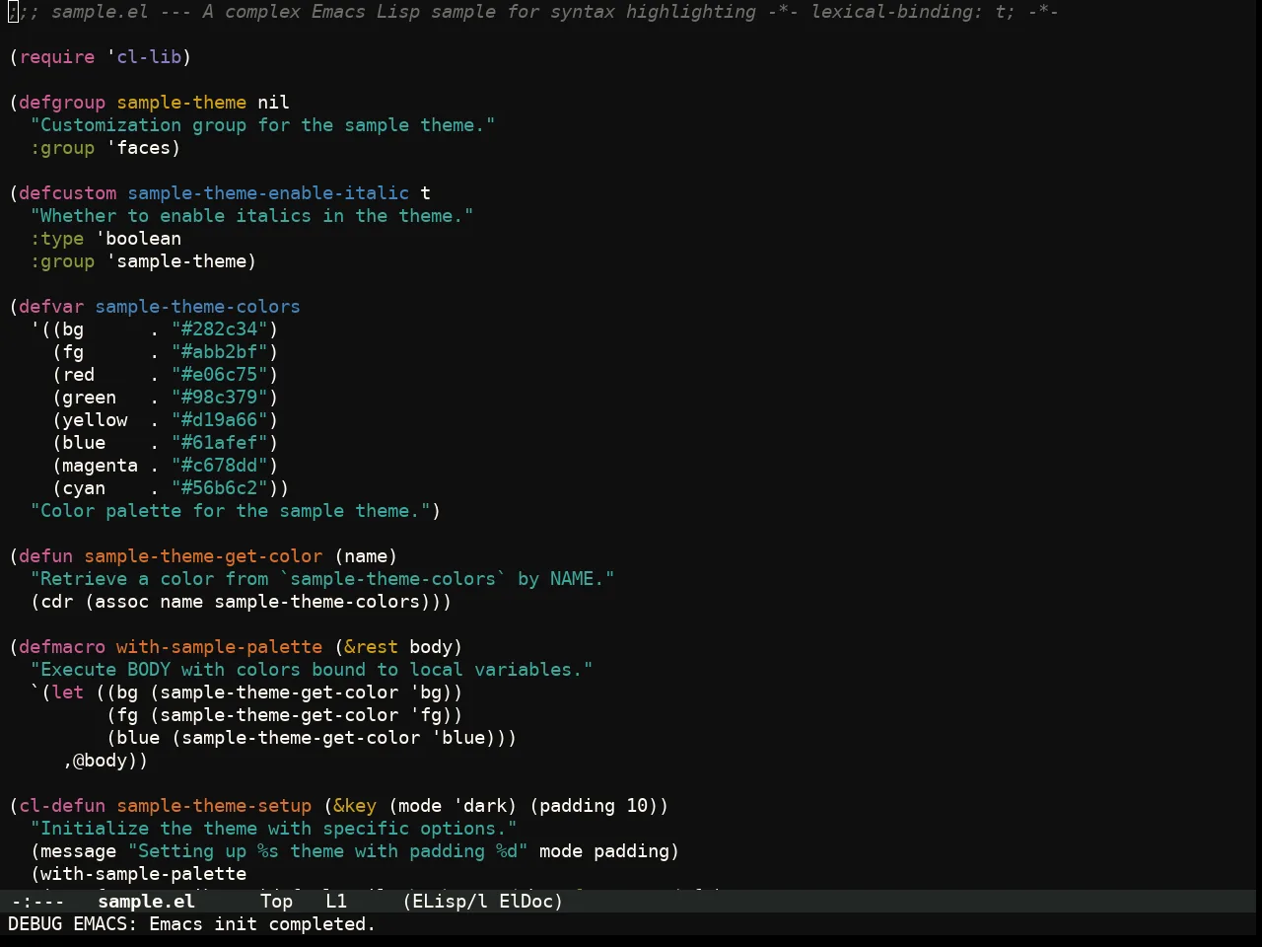Click the padding default value 10
This screenshot has height=947, width=1262.
pos(637,806)
